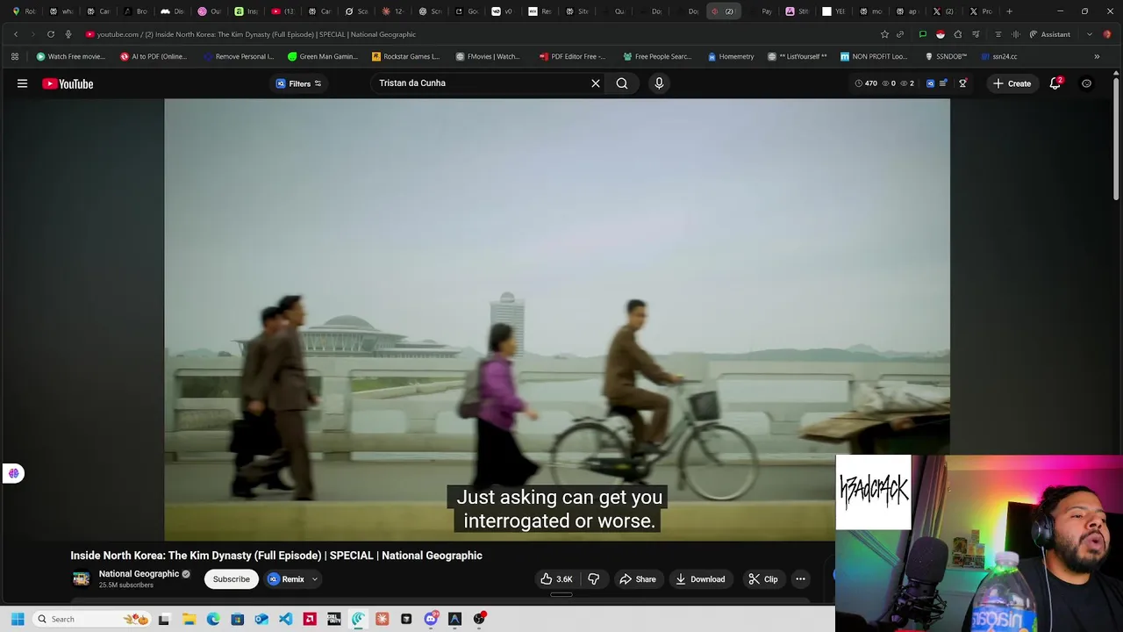The width and height of the screenshot is (1123, 632).
Task: Open National Geographic channel avatar
Action: (x=81, y=579)
